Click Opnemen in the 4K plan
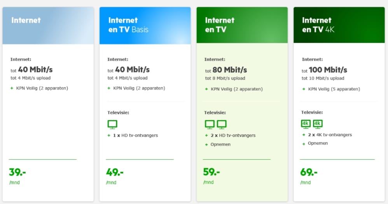This screenshot has height=204, width=388. (x=318, y=143)
